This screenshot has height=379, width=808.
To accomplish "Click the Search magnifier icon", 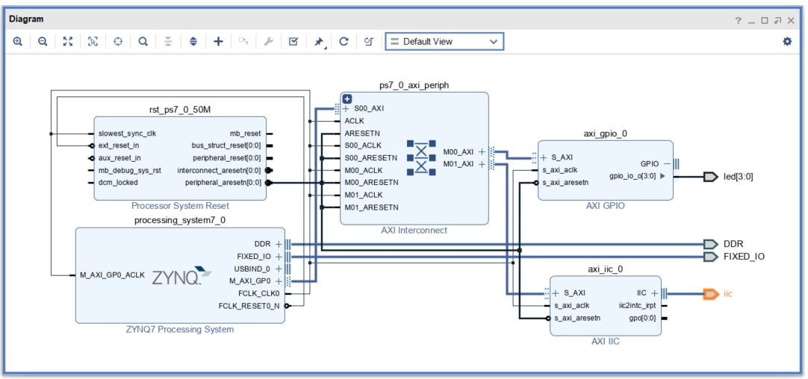I will (x=143, y=42).
